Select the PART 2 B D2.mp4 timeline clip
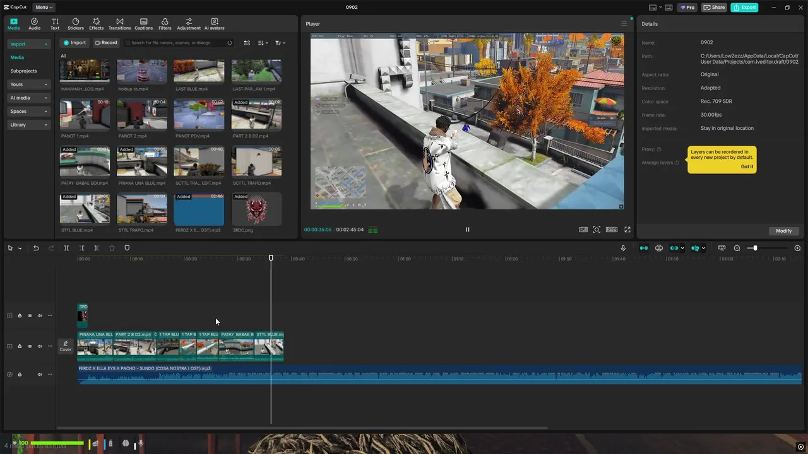 pyautogui.click(x=134, y=346)
